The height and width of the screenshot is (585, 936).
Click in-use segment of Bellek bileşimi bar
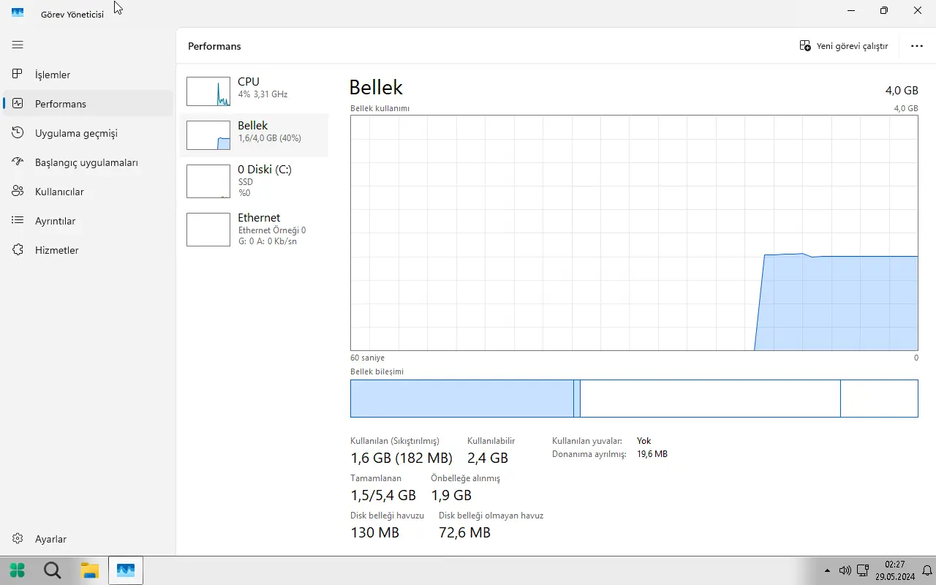(462, 399)
